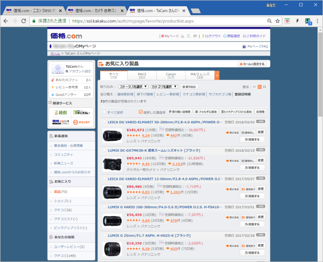Check box for LEICA 50-200mm product

104,122
